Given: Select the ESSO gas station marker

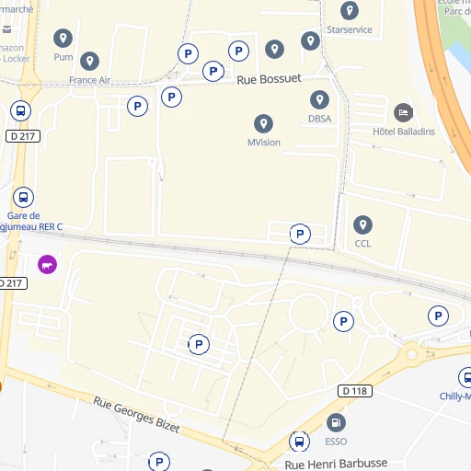Looking at the screenshot, I should (336, 422).
